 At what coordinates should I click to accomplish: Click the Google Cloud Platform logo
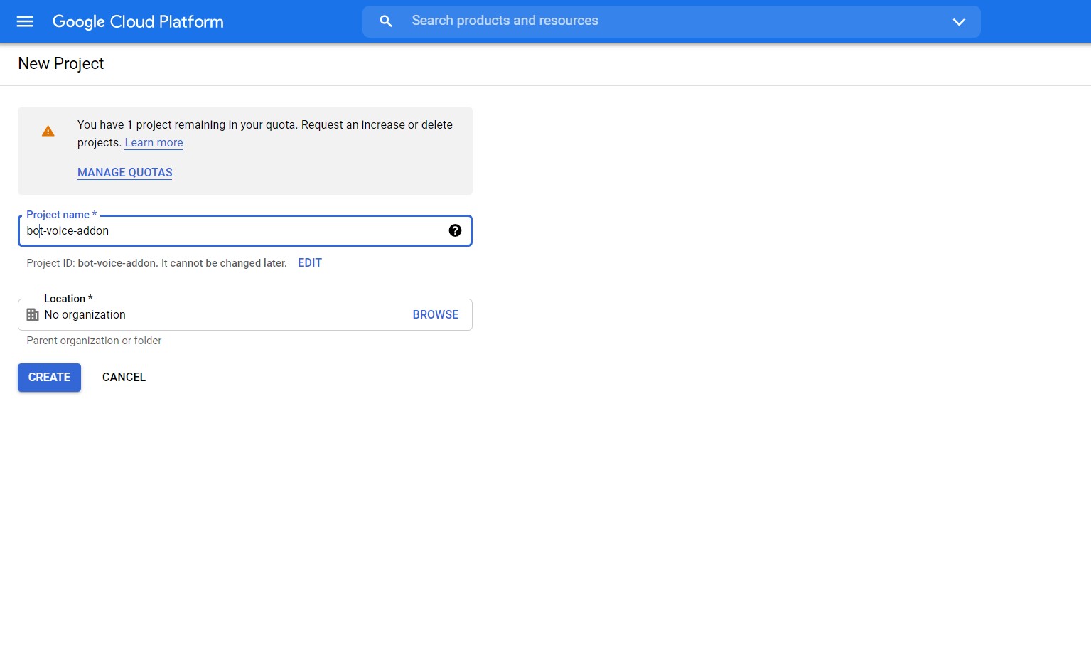point(138,22)
